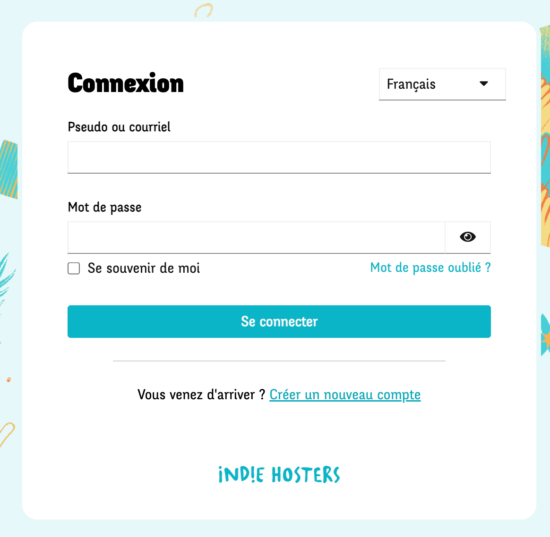Click the 'Se connecter' button
The width and height of the screenshot is (550, 537).
pyautogui.click(x=279, y=321)
